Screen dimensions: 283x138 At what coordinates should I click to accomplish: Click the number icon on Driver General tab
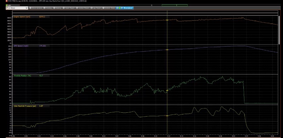tap(30, 8)
